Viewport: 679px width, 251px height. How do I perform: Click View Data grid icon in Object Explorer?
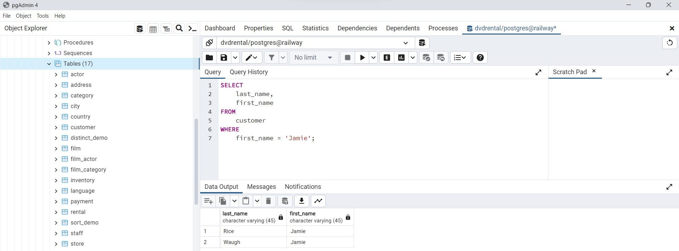coord(153,29)
